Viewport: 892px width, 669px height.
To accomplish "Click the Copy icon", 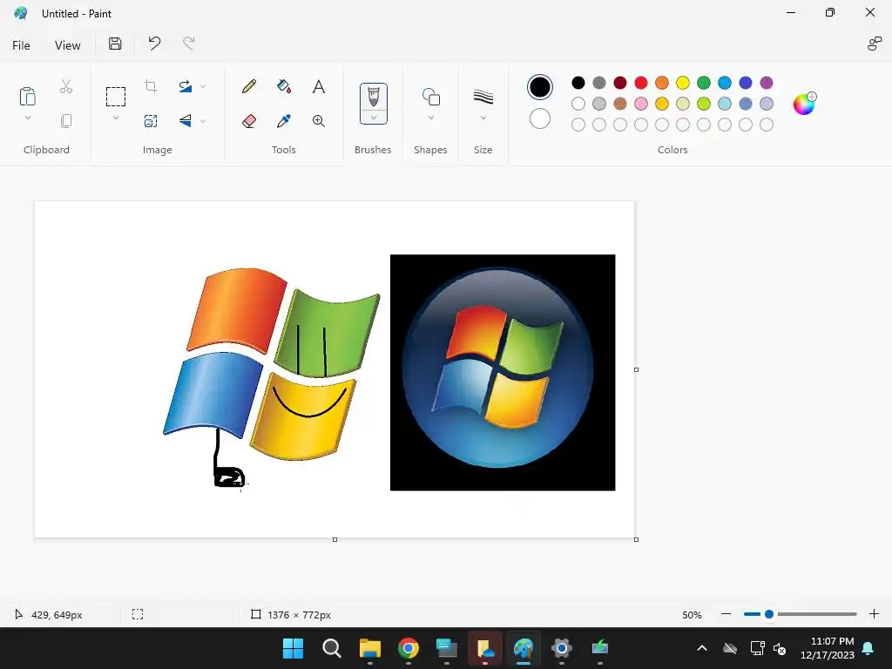I will 66,120.
